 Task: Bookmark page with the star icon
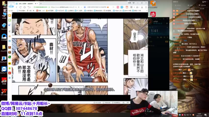(x=79, y=7)
